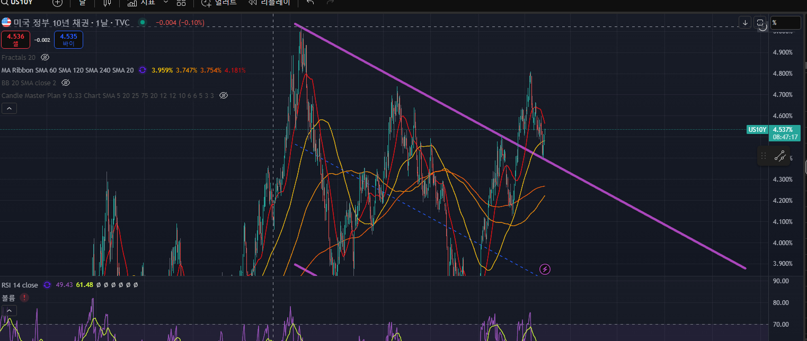Open the indicator templates grid icon
The image size is (807, 341).
pos(181,3)
